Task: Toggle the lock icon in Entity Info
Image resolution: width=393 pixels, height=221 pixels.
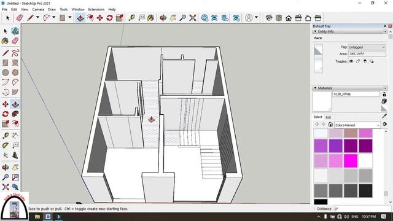Action: pos(358,61)
